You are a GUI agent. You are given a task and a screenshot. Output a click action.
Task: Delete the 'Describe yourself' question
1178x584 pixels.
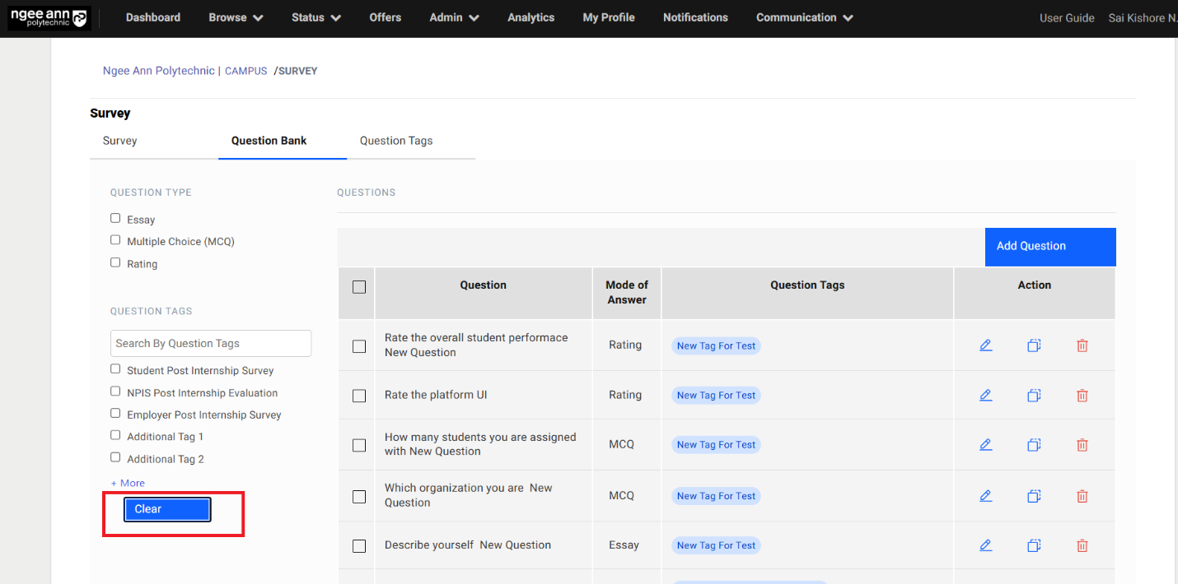(x=1082, y=545)
